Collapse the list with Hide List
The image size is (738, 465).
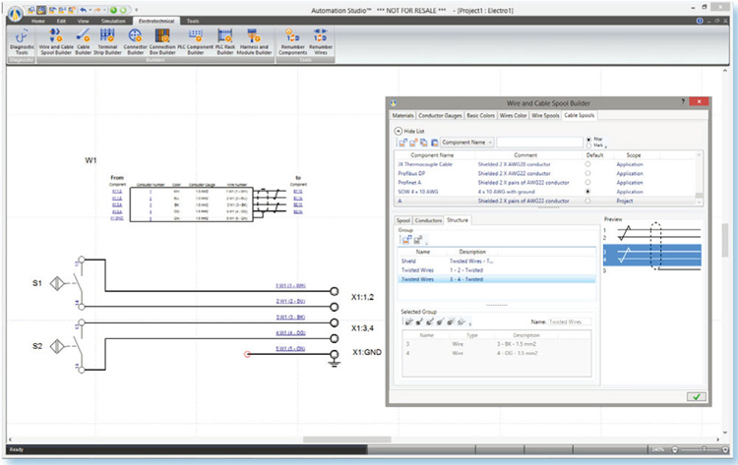tap(408, 131)
